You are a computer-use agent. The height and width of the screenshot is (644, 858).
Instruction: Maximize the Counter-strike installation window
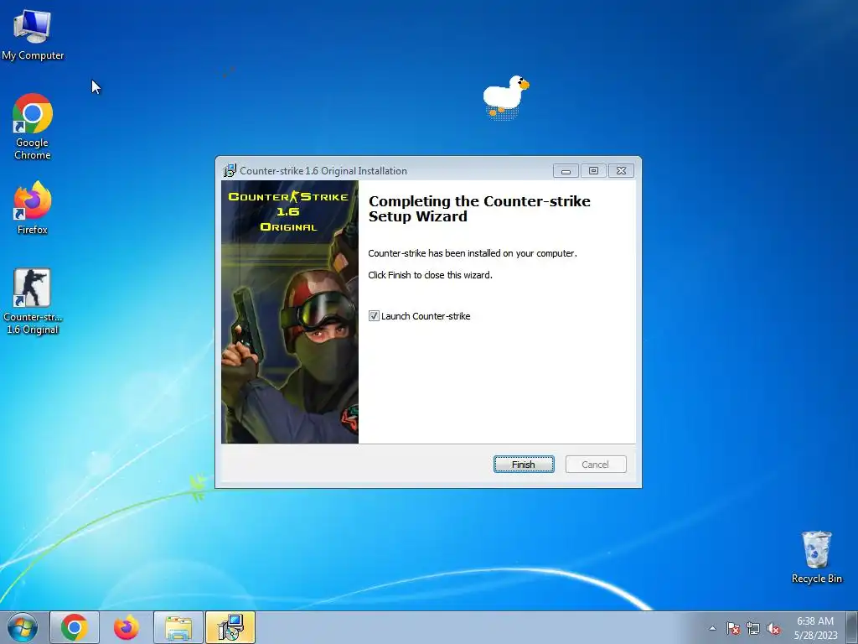coord(593,171)
